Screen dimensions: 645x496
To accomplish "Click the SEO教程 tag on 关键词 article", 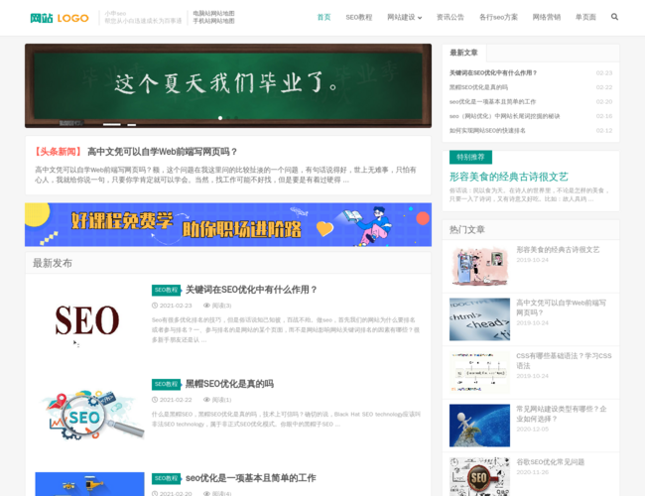I will click(x=166, y=290).
